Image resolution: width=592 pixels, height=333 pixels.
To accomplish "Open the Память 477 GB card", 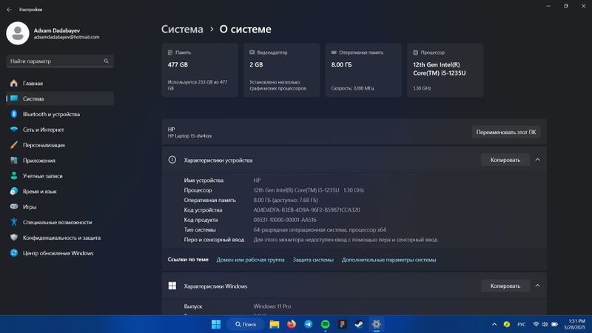I will pyautogui.click(x=200, y=70).
